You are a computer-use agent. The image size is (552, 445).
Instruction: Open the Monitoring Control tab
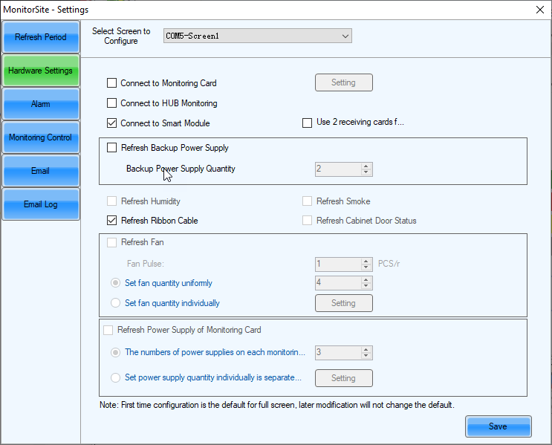pos(41,137)
